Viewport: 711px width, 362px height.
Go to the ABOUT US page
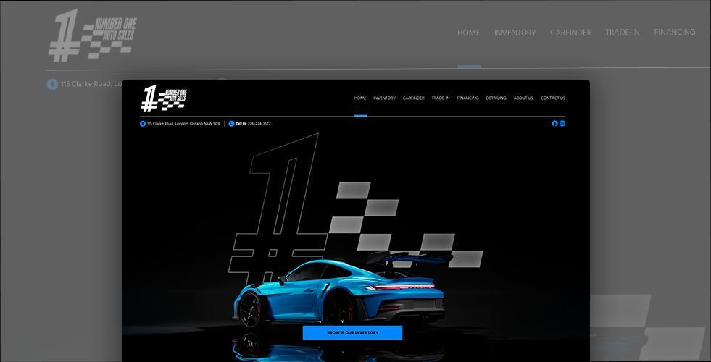click(523, 98)
